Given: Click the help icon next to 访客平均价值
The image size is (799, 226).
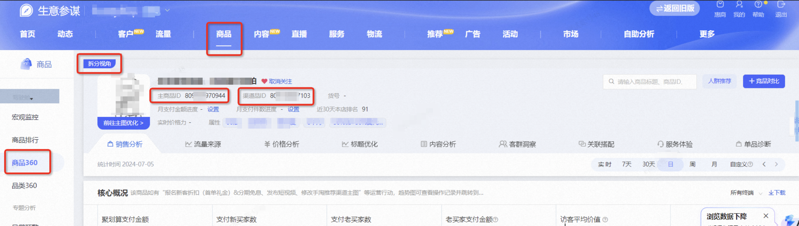Looking at the screenshot, I should (x=605, y=220).
